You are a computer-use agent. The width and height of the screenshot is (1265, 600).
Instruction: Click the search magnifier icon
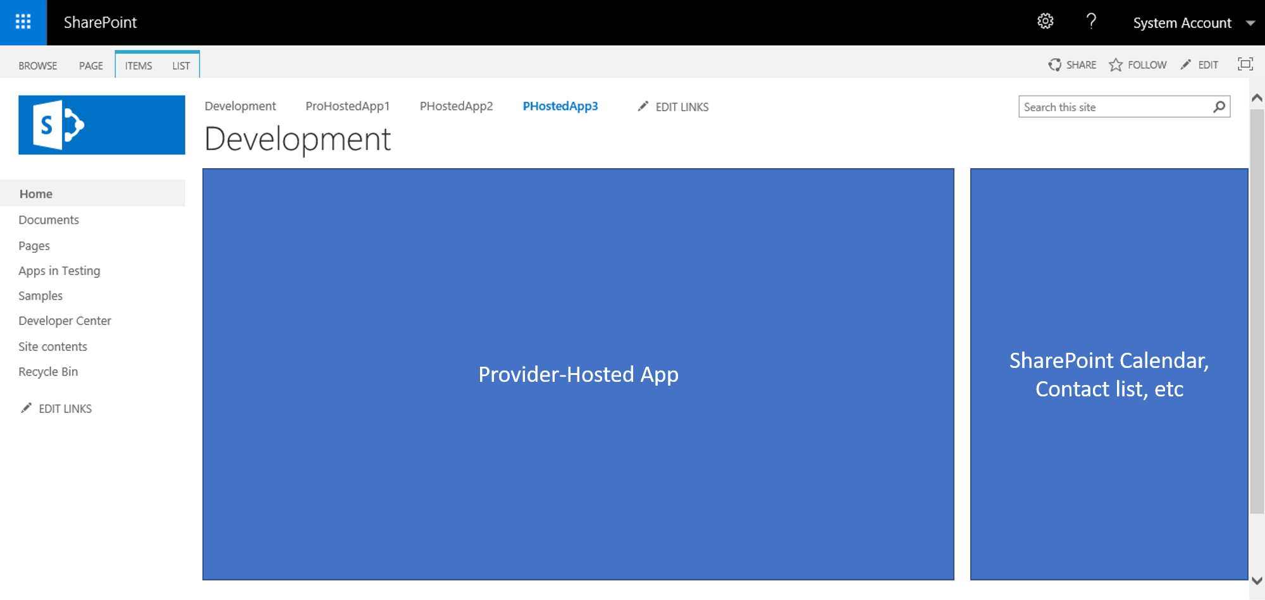(x=1219, y=107)
